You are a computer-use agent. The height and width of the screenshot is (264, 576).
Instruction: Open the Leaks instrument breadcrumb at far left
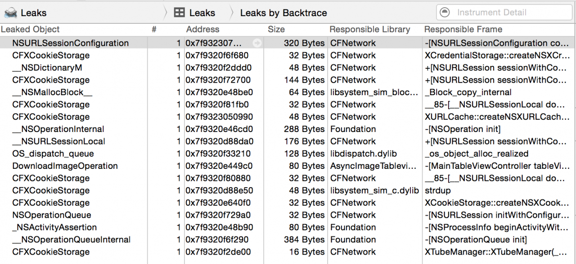pos(25,13)
